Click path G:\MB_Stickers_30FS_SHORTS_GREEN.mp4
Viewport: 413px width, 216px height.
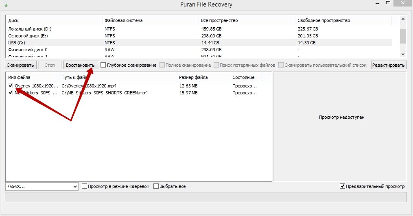pos(105,93)
